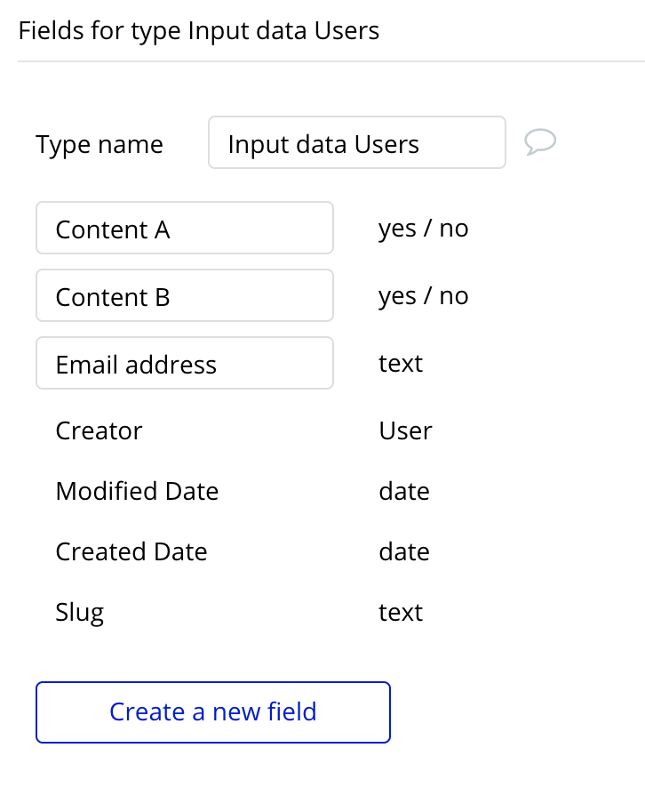Select the Creator built-in field
The image size is (645, 788).
(x=99, y=430)
